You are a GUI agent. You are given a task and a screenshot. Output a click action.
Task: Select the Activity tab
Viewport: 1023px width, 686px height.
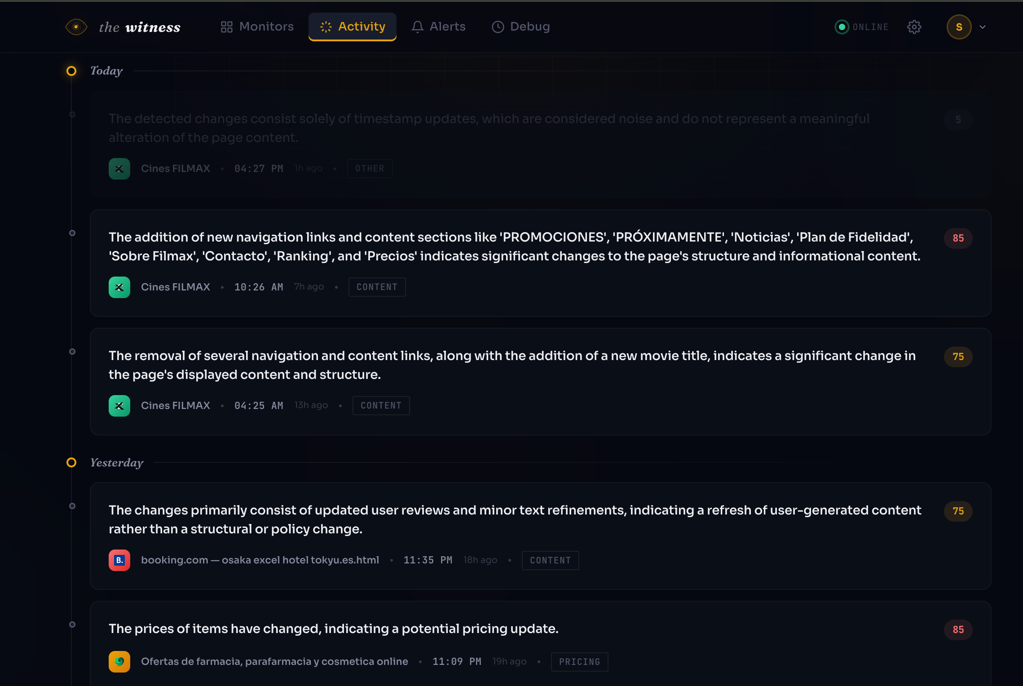pyautogui.click(x=353, y=27)
